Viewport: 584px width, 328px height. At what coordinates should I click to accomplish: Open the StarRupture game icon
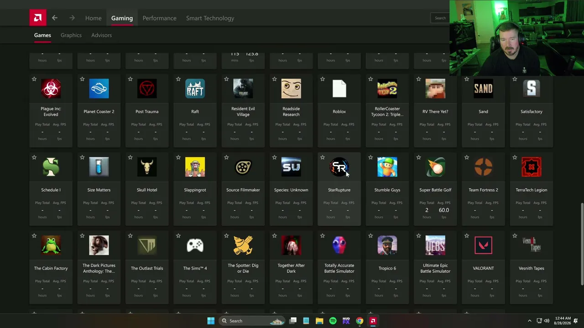(x=339, y=167)
